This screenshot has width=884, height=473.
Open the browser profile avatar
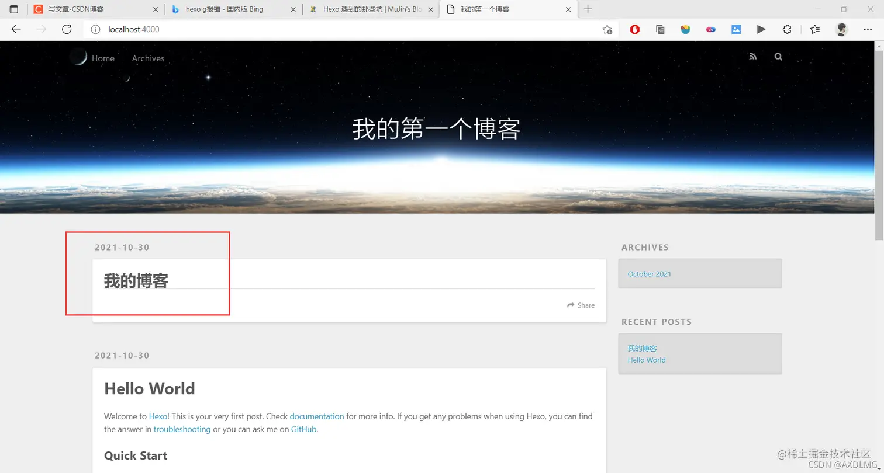841,29
